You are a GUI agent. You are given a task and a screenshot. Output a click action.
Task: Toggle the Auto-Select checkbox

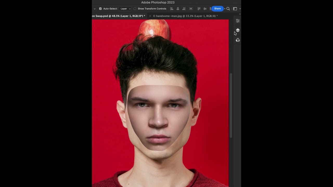coord(100,9)
